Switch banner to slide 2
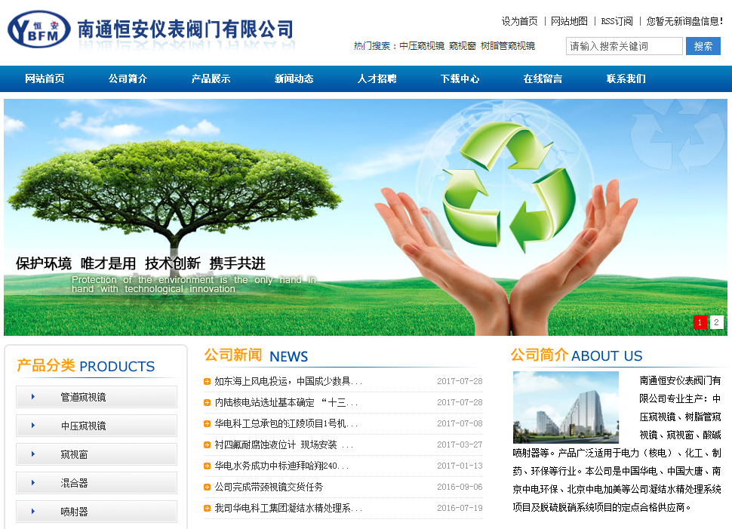732x529 pixels. coord(716,322)
